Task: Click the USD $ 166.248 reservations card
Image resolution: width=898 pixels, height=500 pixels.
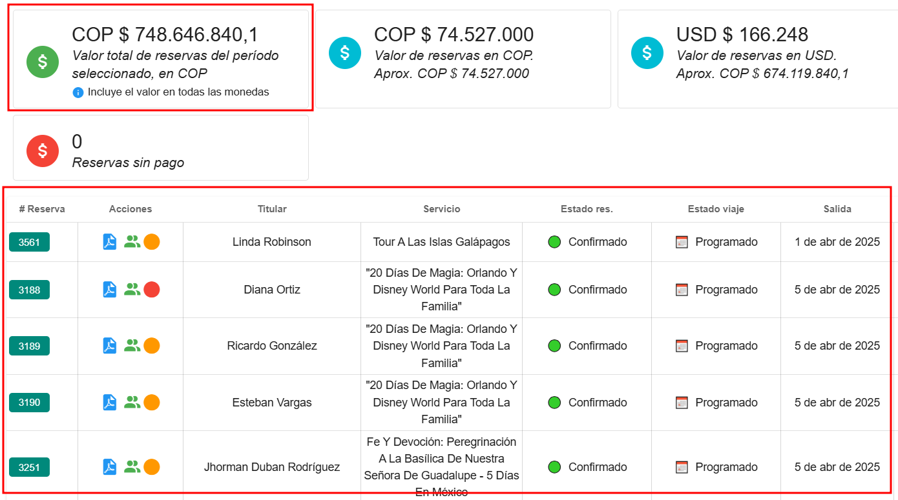Action: (x=757, y=59)
